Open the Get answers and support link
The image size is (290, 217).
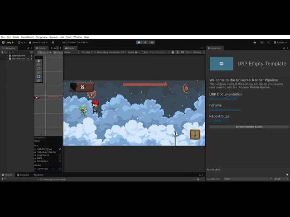pos(225,109)
